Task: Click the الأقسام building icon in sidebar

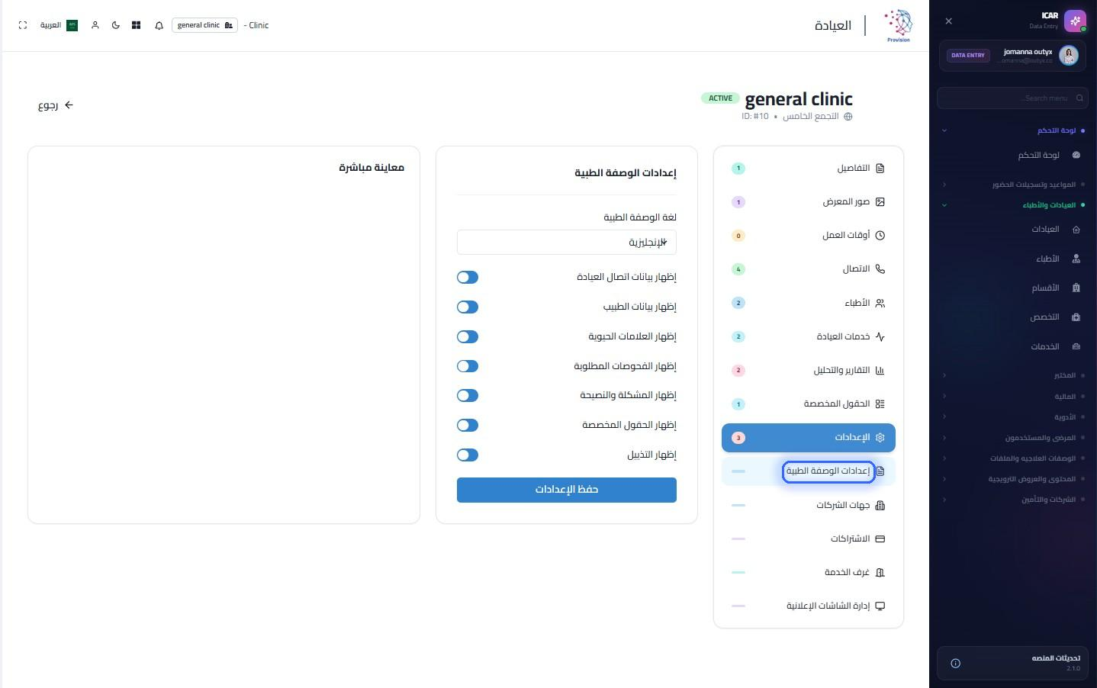Action: point(1076,288)
